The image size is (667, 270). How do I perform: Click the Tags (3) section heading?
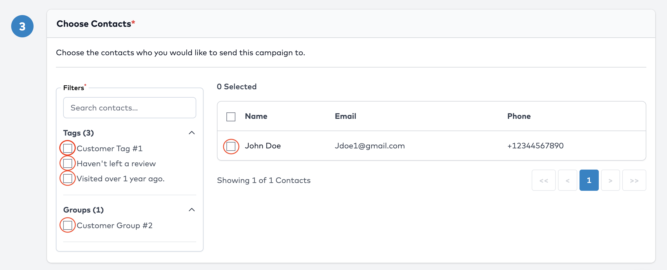[79, 133]
